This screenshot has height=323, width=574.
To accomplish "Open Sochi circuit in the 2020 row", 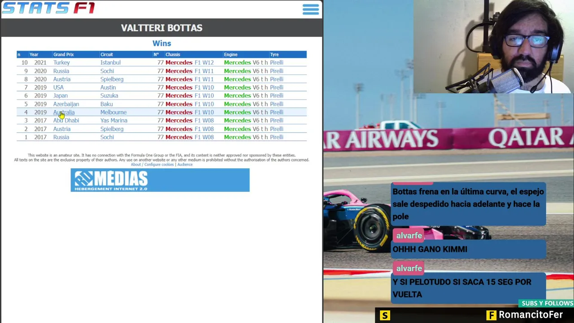I will click(x=107, y=71).
